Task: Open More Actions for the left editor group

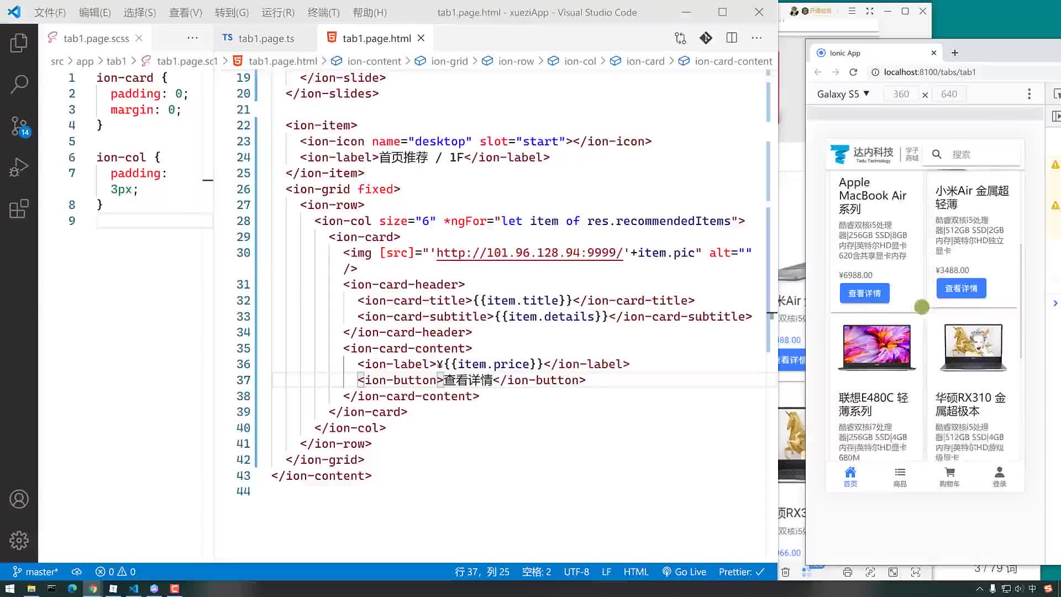Action: pyautogui.click(x=192, y=38)
